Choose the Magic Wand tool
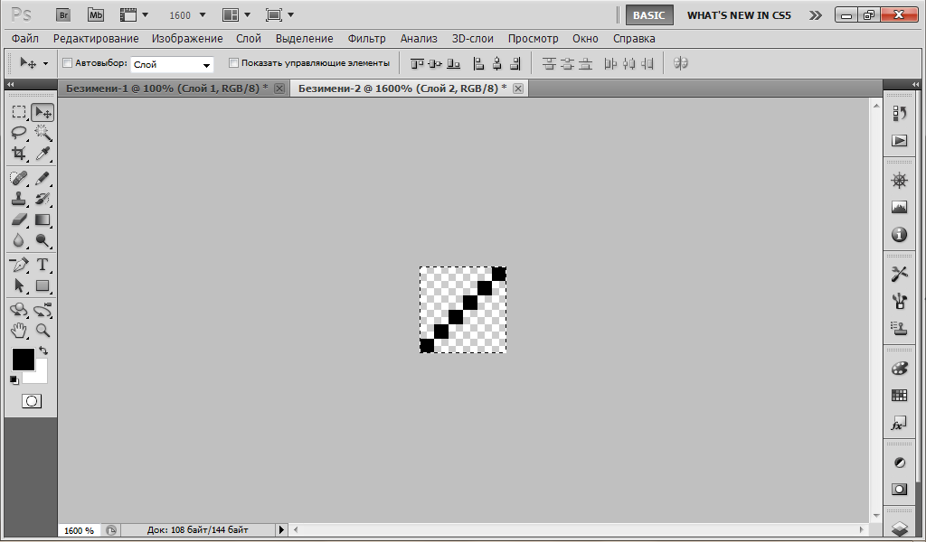The height and width of the screenshot is (542, 926). pos(43,133)
